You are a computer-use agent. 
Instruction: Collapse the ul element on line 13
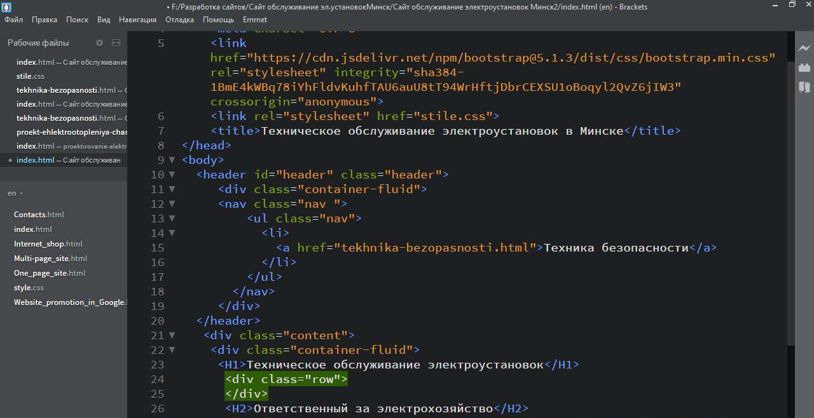tap(172, 219)
